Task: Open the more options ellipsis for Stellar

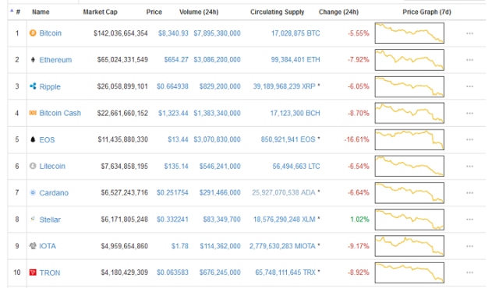Action: click(x=469, y=220)
